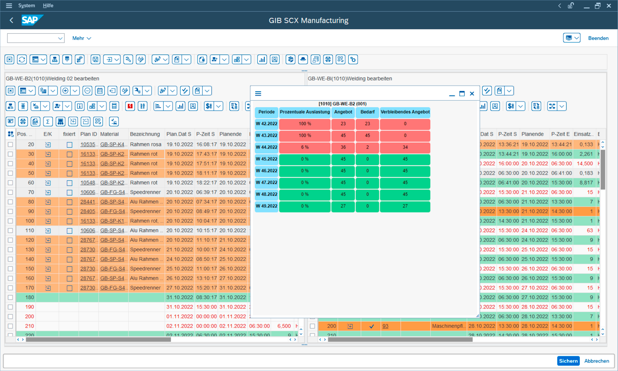Click the Beenden button
618x371 pixels.
pos(598,38)
